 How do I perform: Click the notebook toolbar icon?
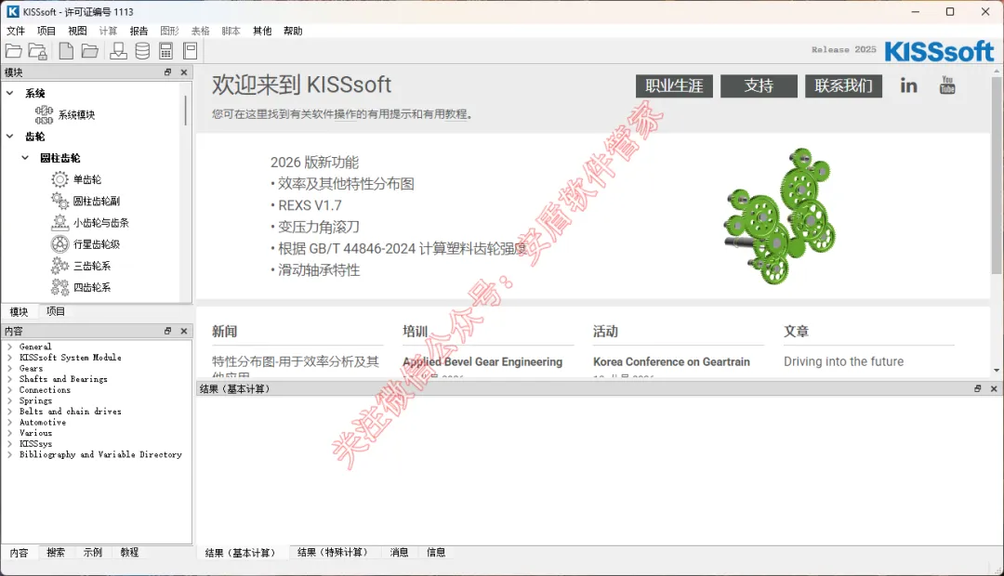pyautogui.click(x=191, y=51)
